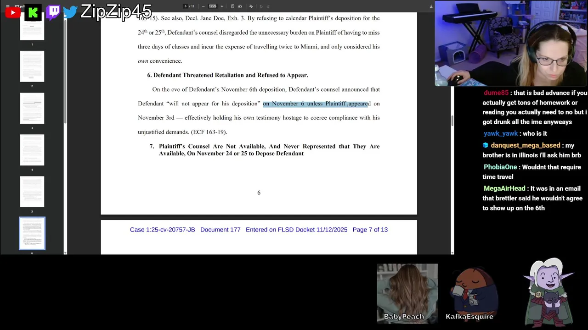Viewport: 588px width, 330px height.
Task: Click the YouTube logo overlay
Action: pos(12,12)
